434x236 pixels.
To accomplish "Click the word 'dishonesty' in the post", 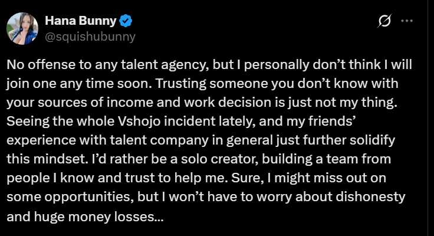I will pos(370,197).
